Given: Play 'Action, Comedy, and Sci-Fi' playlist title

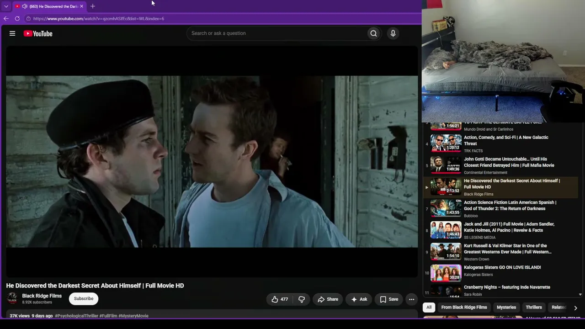Looking at the screenshot, I should coord(506,140).
